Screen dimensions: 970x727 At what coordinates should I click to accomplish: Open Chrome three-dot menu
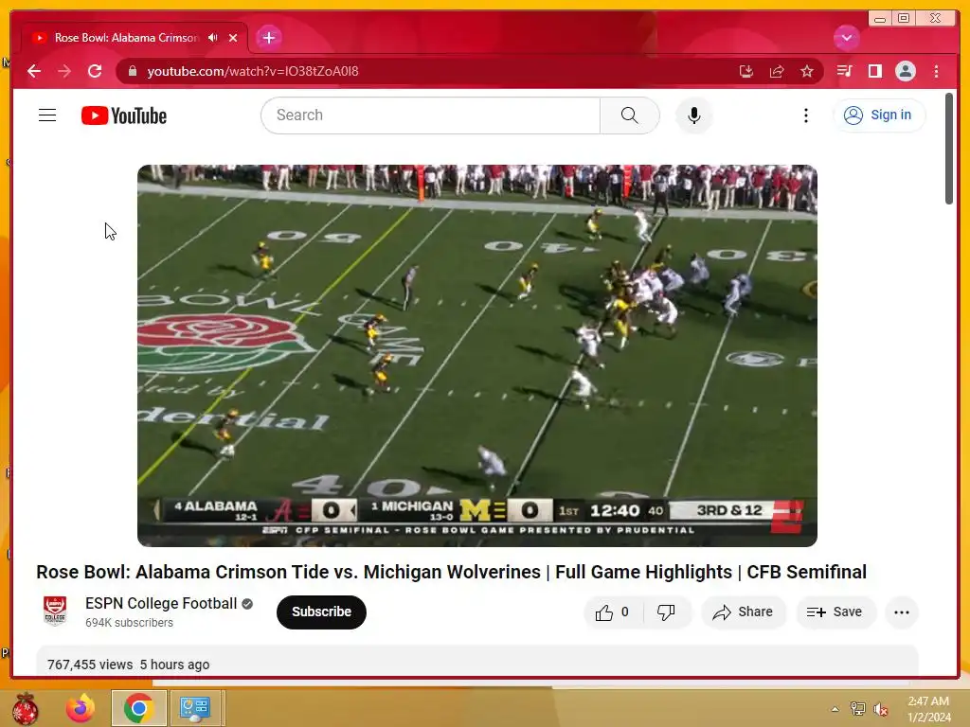936,71
